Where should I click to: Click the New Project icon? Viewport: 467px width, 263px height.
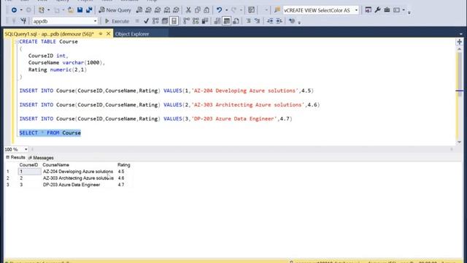pos(42,10)
